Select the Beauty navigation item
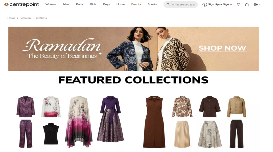Viewport: 273px width, 152px height. pyautogui.click(x=136, y=4)
